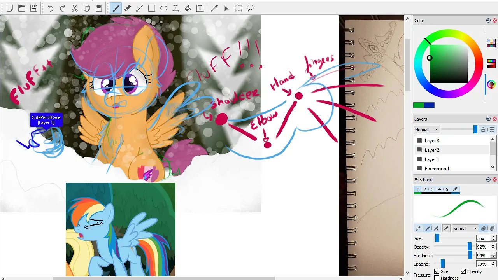Create a new document from toolbar
This screenshot has height=280, width=498.
pyautogui.click(x=10, y=8)
